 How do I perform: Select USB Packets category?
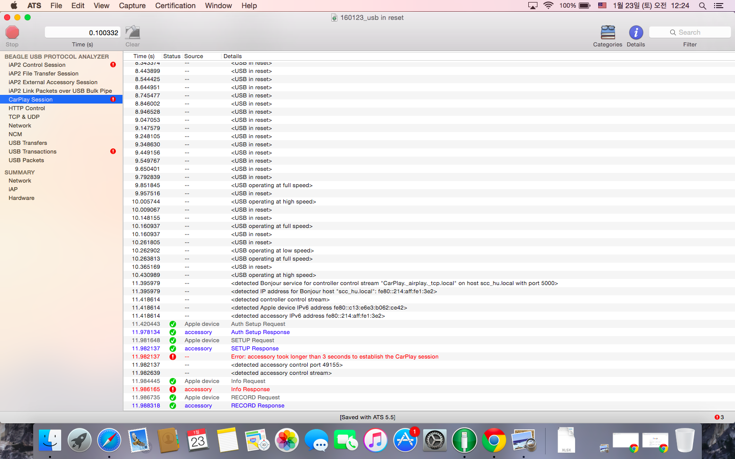(x=61, y=160)
